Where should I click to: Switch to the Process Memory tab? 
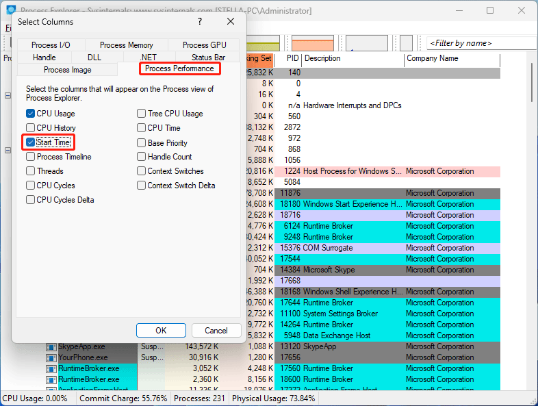pos(126,45)
